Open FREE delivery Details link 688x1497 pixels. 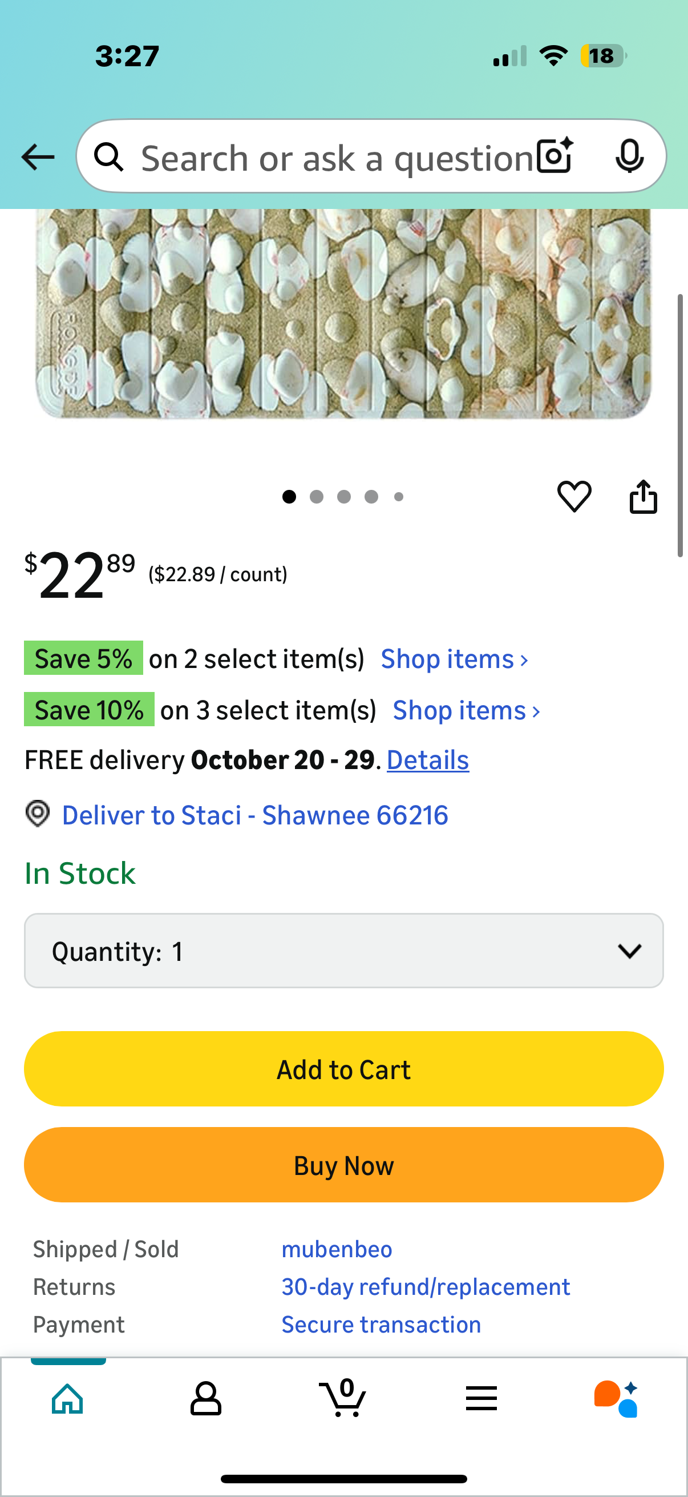pos(428,760)
